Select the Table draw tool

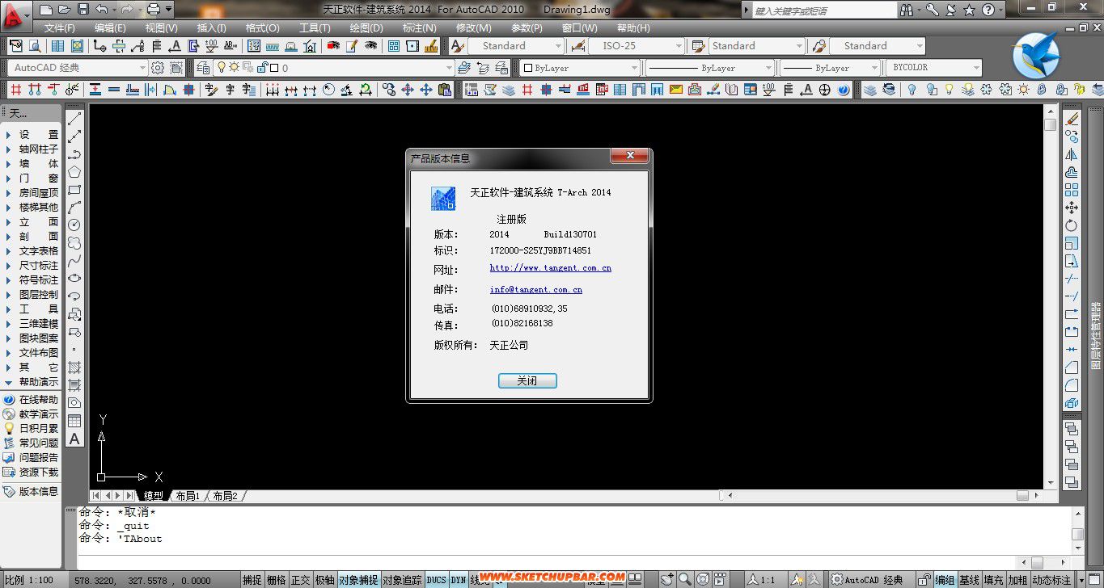point(74,421)
